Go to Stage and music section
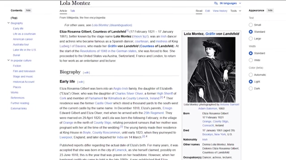Viewport: 286px width, 160px height. (23, 76)
